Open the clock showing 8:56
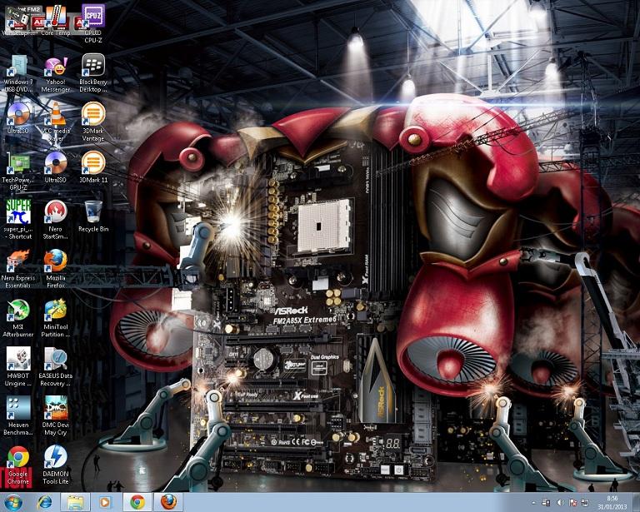Image resolution: width=640 pixels, height=512 pixels. (612, 503)
